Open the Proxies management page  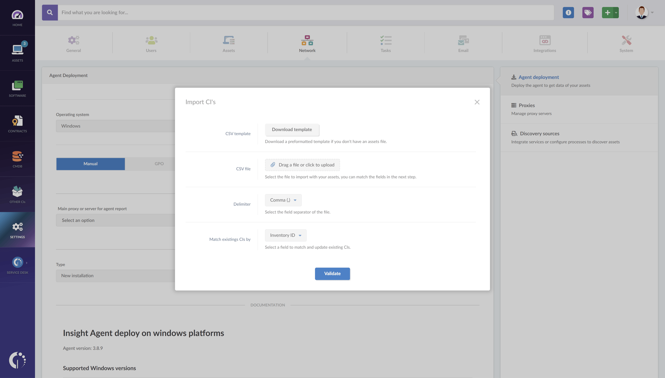pyautogui.click(x=526, y=105)
